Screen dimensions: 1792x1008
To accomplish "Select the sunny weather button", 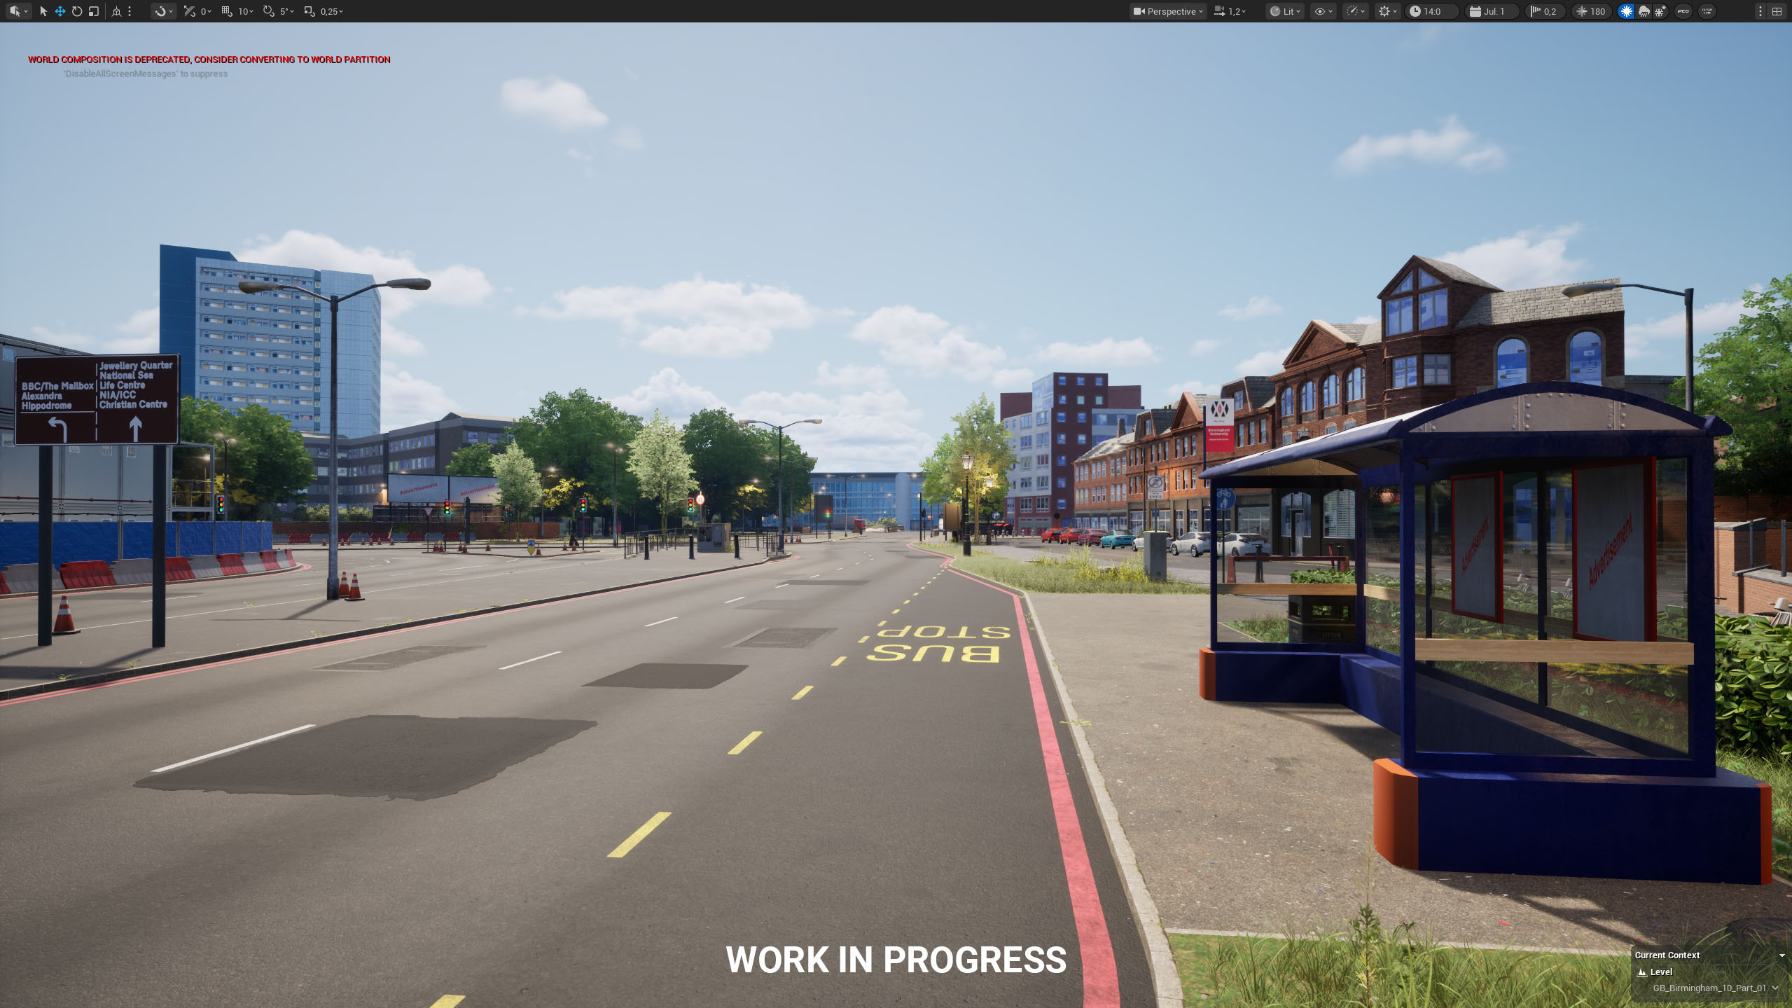I will coord(1626,11).
